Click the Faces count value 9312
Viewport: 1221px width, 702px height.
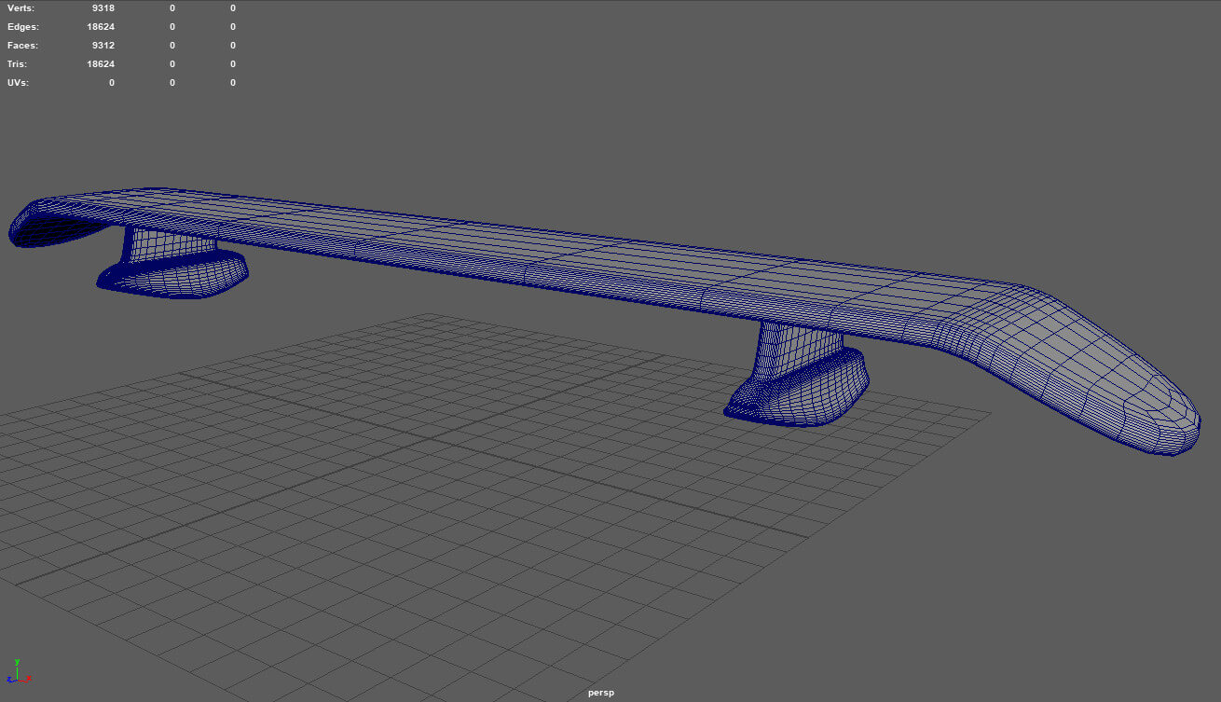(x=103, y=46)
